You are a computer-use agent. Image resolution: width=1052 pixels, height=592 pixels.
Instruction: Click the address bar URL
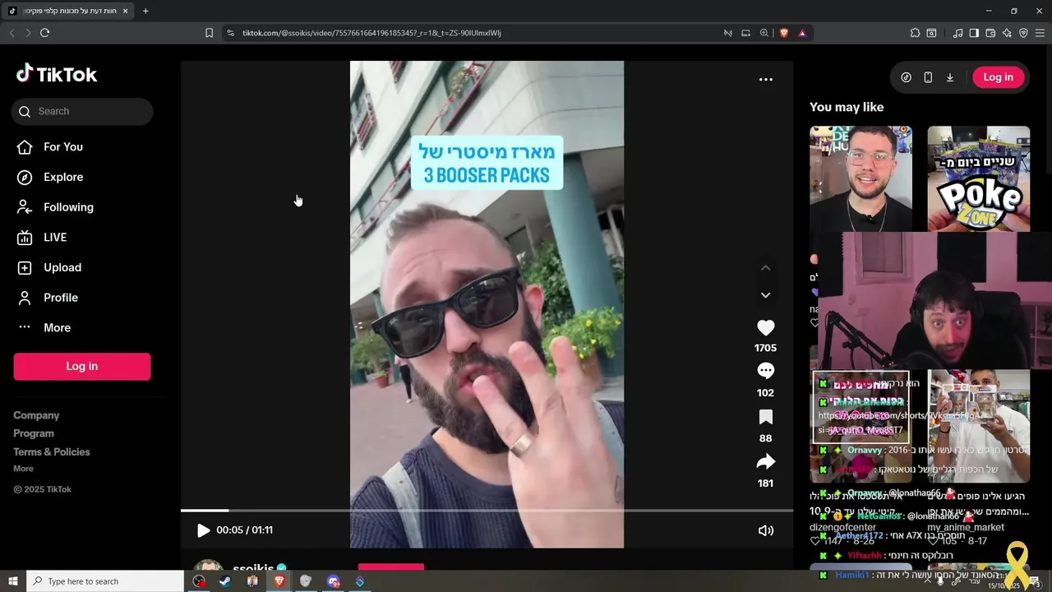coord(371,33)
